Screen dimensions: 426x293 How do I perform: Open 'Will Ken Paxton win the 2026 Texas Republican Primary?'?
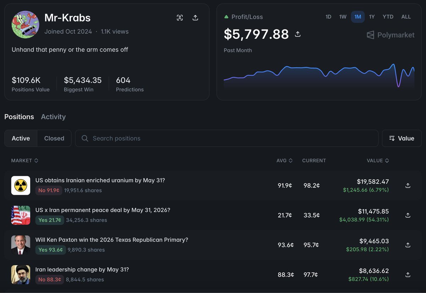111,240
